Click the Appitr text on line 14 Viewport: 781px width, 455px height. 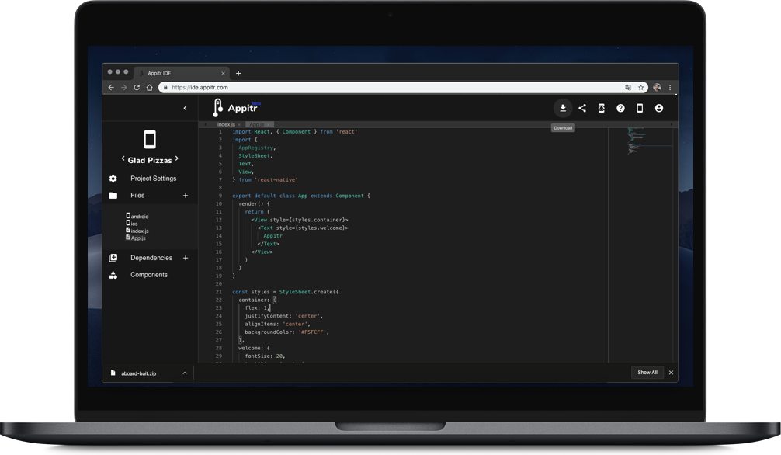point(272,236)
